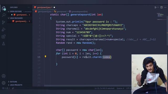Click the webcam video overlay

[x=149, y=74]
